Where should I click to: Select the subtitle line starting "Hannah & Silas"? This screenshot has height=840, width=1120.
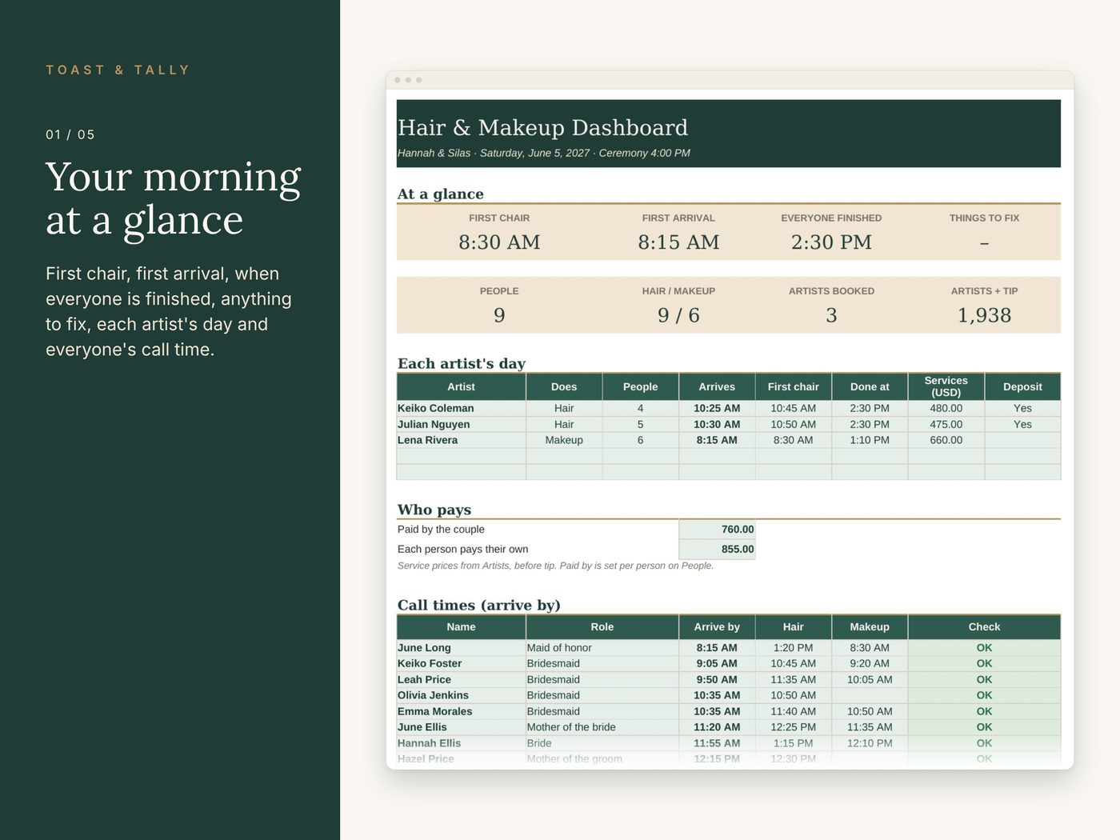[544, 153]
